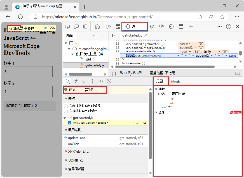Viewport: 244px width, 178px height.
Task: Go back in browser
Action: click(8, 17)
